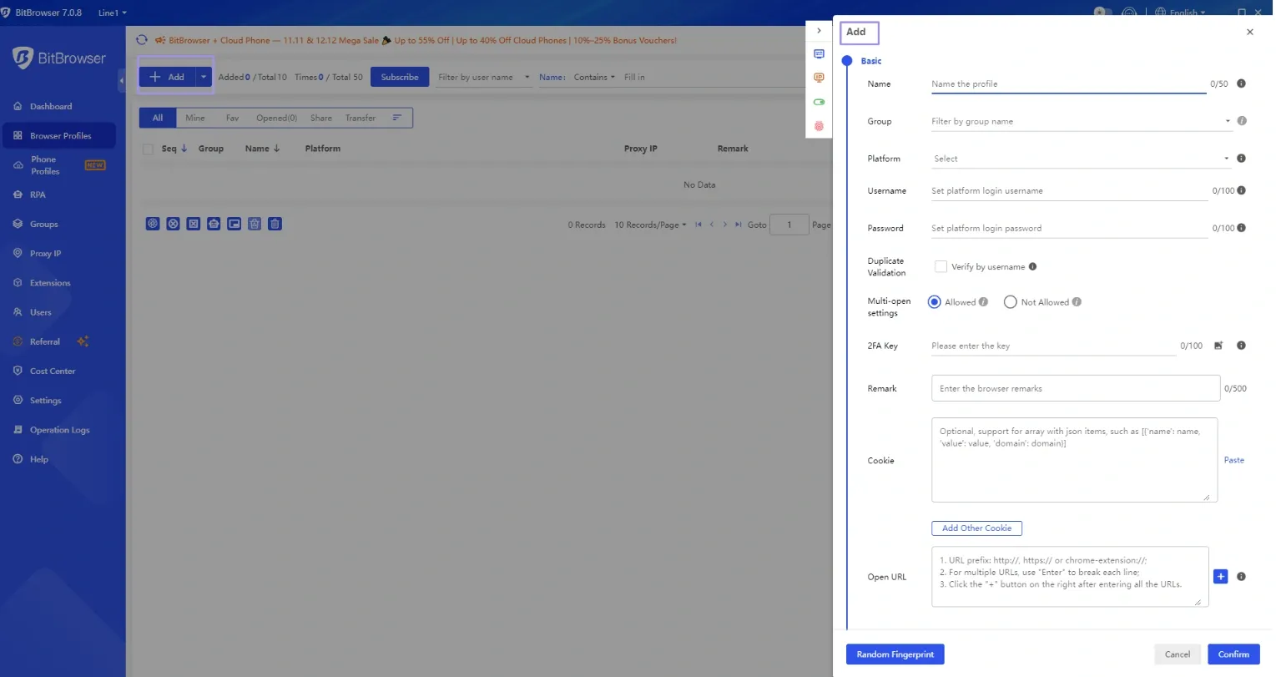The height and width of the screenshot is (677, 1276).
Task: Switch to the Opened(0) tab
Action: pos(276,118)
